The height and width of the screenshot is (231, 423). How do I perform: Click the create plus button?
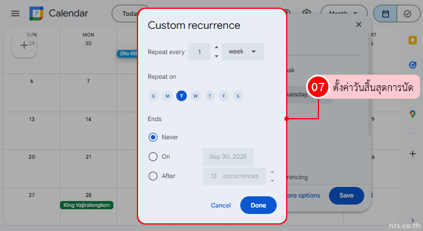[24, 45]
